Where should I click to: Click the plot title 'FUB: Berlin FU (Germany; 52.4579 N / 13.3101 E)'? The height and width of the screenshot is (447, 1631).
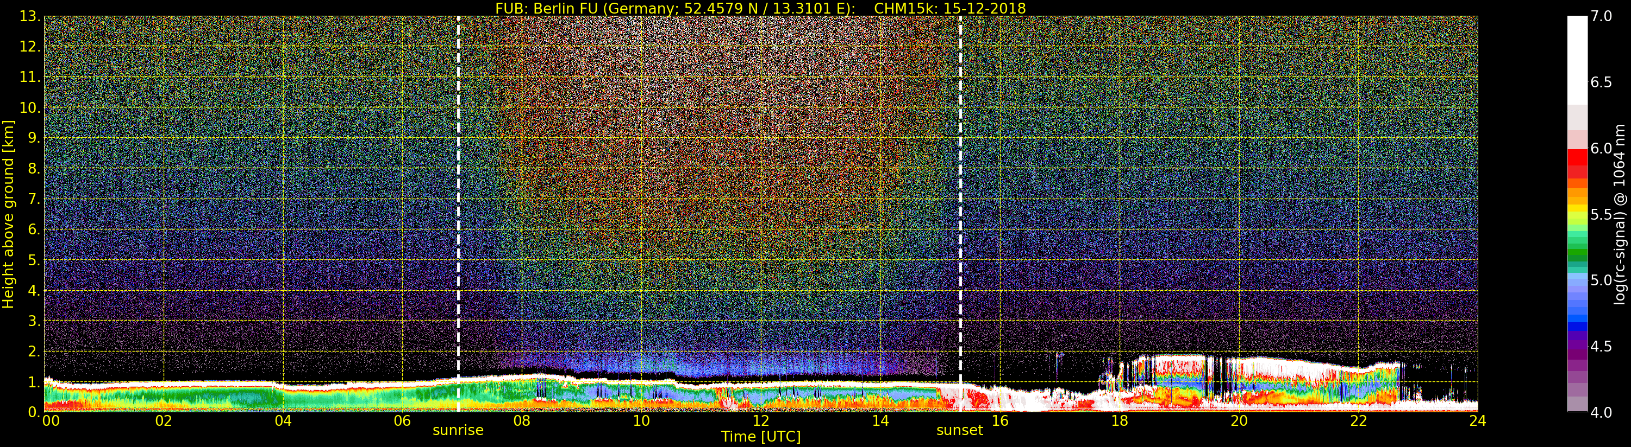click(x=675, y=8)
